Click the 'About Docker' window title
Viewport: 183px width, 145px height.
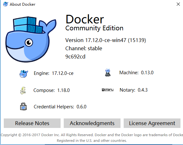coord(22,4)
